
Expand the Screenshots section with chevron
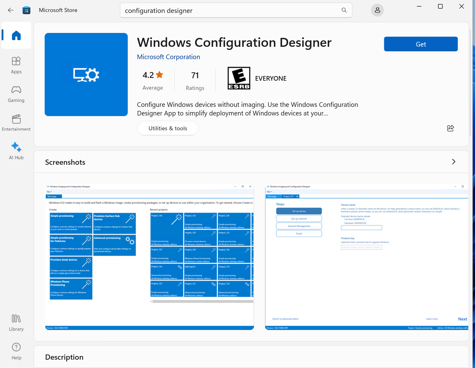click(453, 162)
